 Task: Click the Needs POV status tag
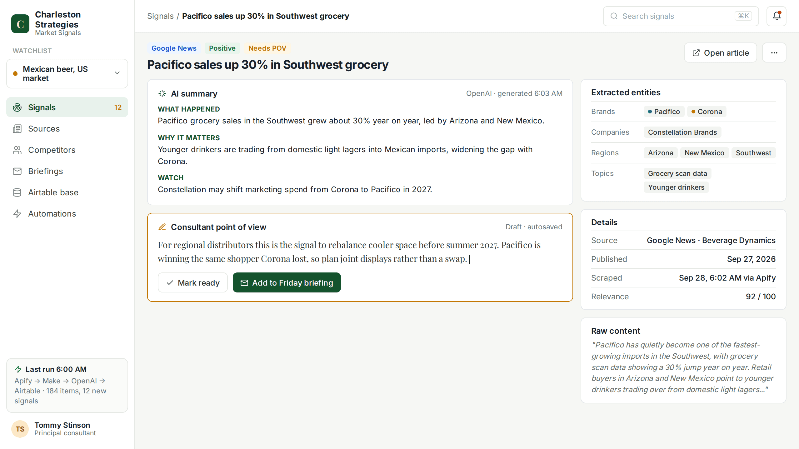pos(267,48)
